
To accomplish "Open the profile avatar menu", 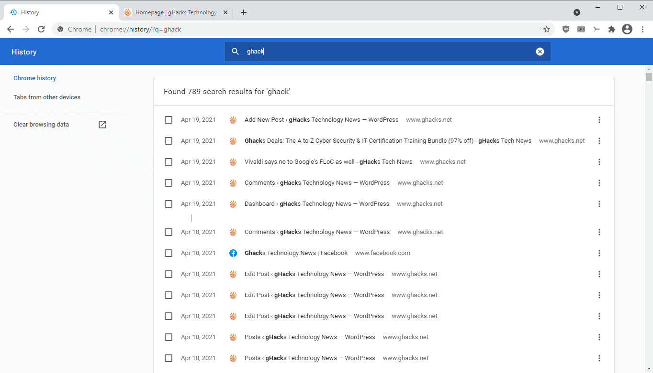I will (x=627, y=29).
